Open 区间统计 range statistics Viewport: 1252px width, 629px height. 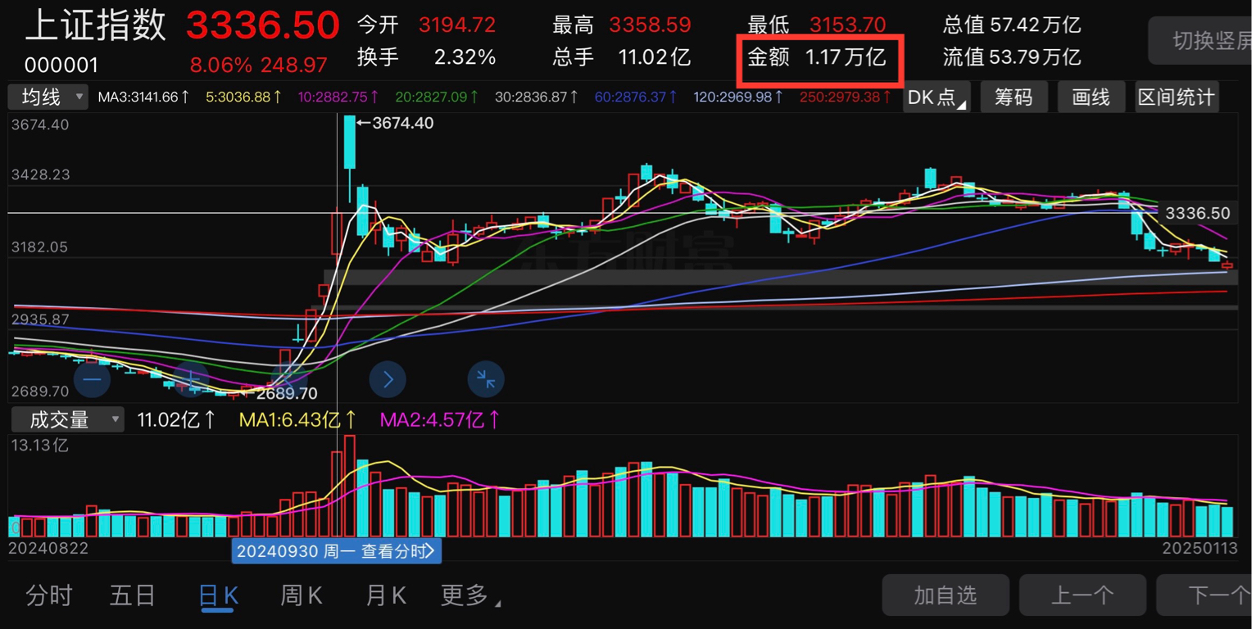1176,97
